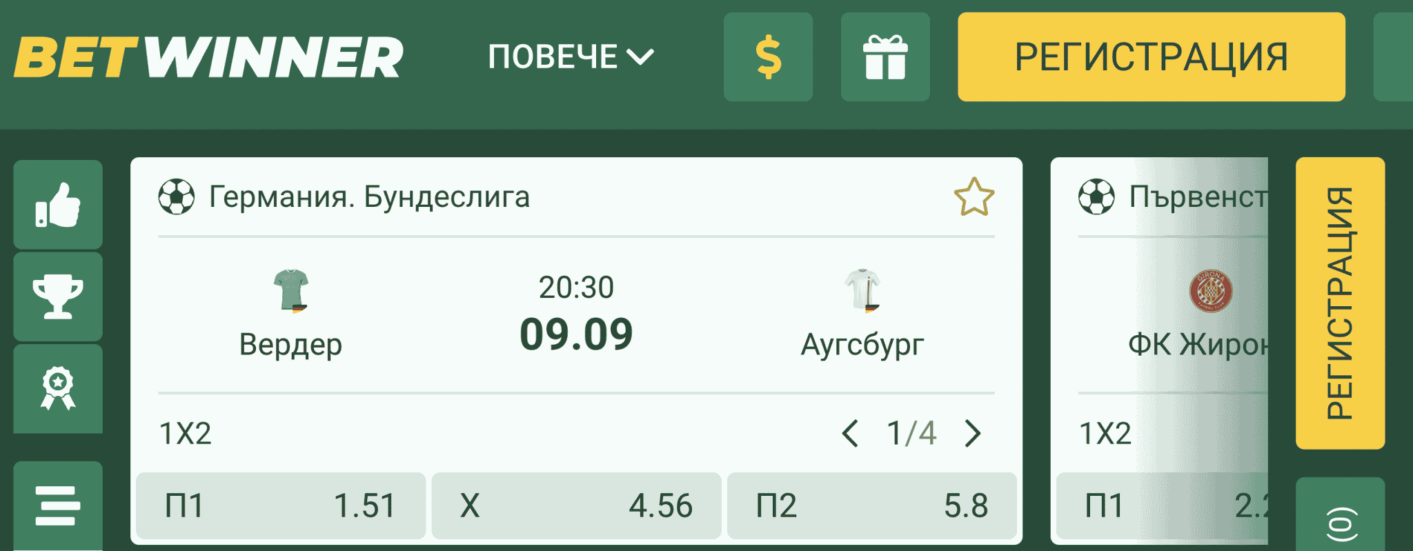The width and height of the screenshot is (1413, 551).
Task: Open the dollar deposit icon
Action: point(768,57)
